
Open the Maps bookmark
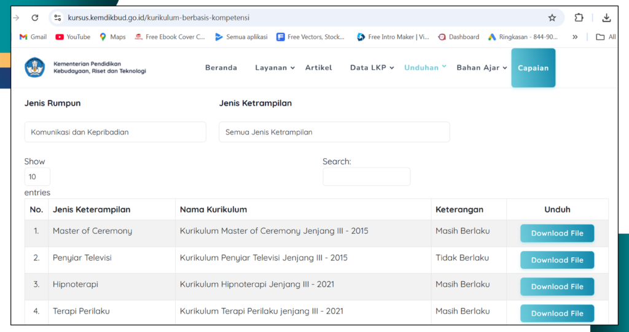tap(112, 37)
